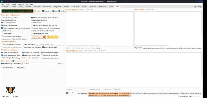Click the Maximum length of words field
Screen dimensions: 207x98
point(19,58)
